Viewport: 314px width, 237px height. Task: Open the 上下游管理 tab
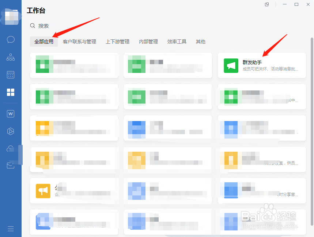click(117, 42)
